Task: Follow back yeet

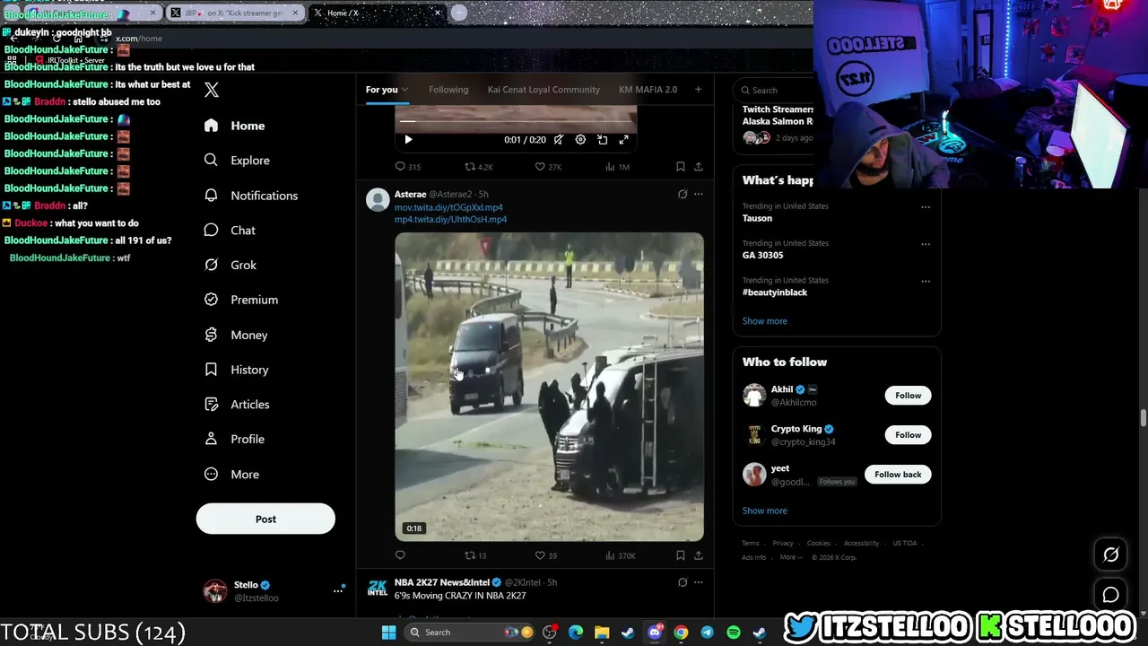Action: tap(898, 475)
